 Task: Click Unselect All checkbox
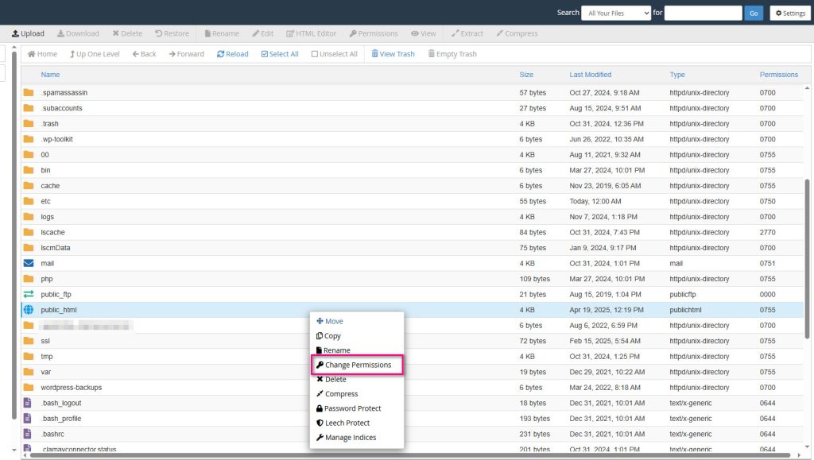[334, 54]
